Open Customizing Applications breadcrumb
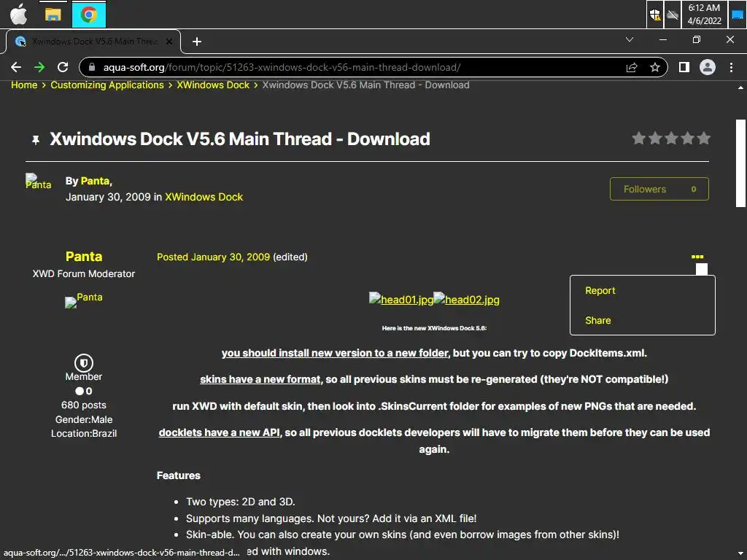Screen dimensions: 747x560 [107, 85]
